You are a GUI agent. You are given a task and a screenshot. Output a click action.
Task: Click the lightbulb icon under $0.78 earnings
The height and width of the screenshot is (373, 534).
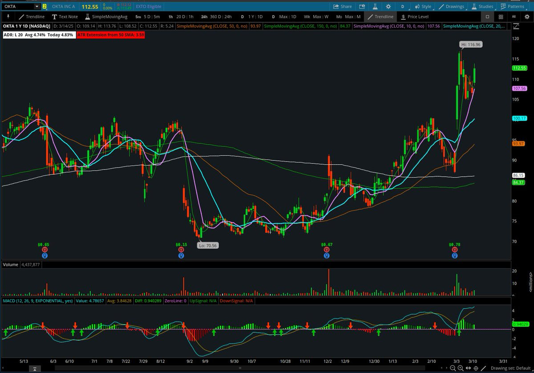(454, 256)
